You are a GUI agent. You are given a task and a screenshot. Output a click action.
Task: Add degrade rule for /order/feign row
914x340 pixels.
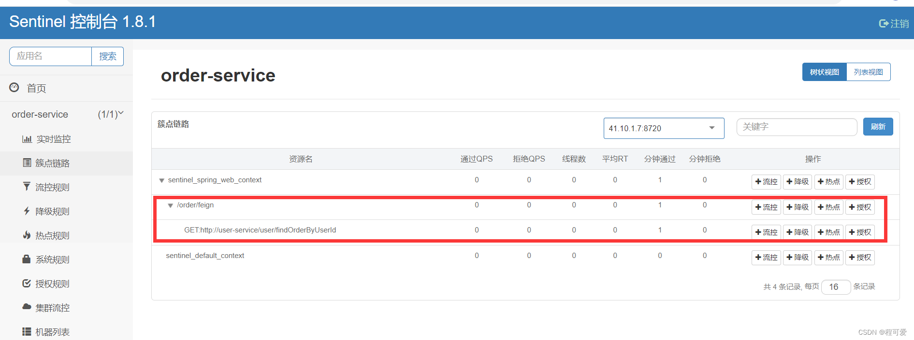click(798, 207)
